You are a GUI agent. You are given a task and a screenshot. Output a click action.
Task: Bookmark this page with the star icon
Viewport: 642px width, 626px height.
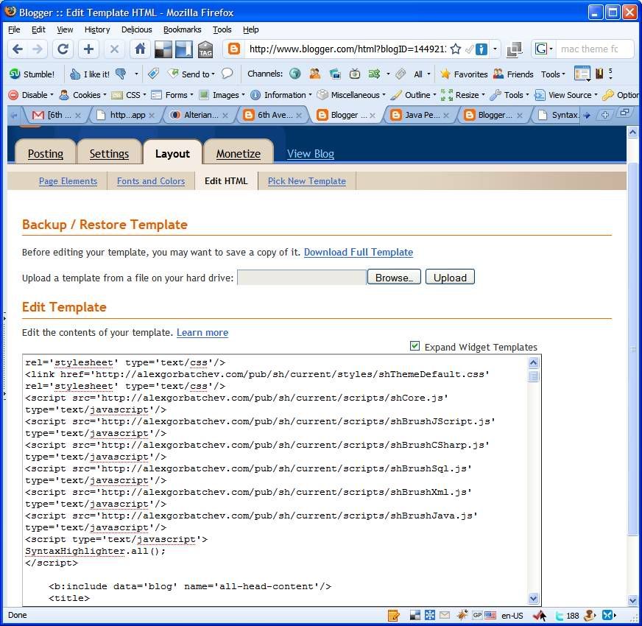pos(456,49)
